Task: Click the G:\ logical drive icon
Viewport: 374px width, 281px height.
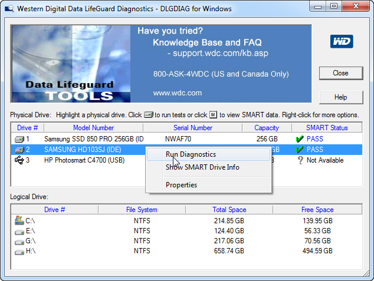Action: click(x=19, y=242)
